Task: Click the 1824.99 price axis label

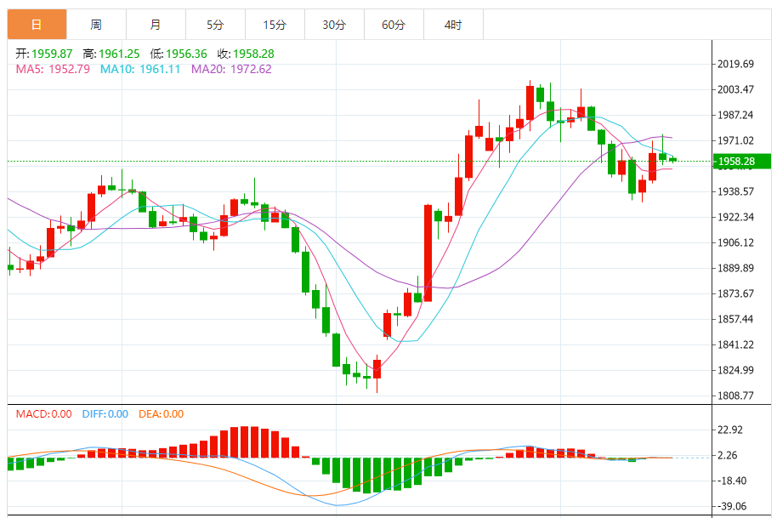Action: [x=735, y=370]
